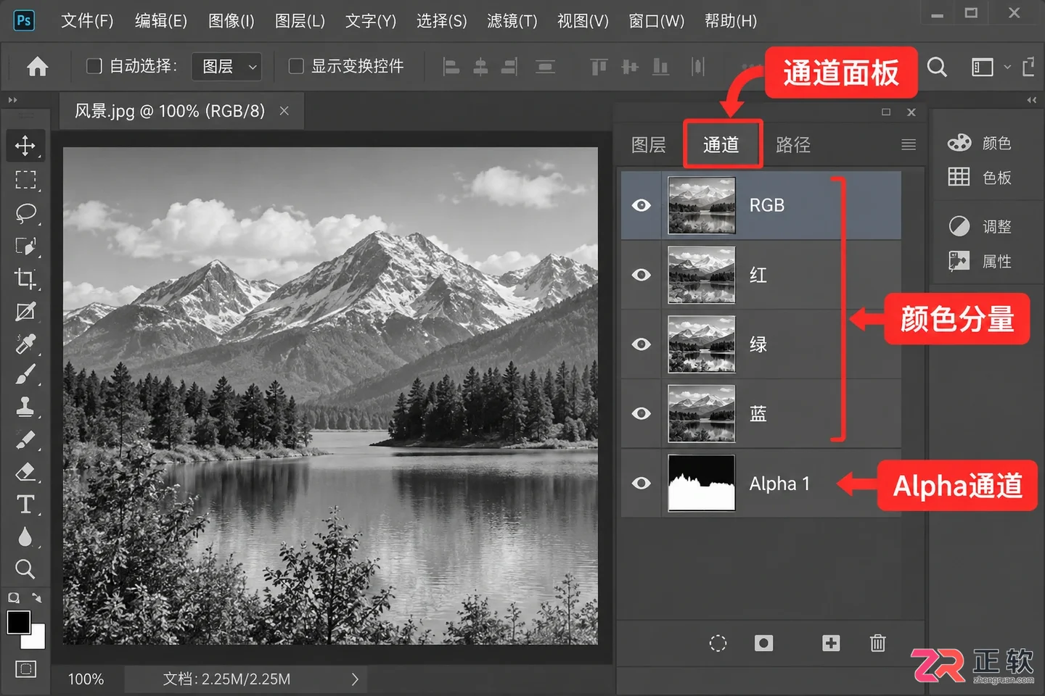Open the 图层 auto-select dropdown
This screenshot has width=1045, height=696.
click(x=226, y=67)
